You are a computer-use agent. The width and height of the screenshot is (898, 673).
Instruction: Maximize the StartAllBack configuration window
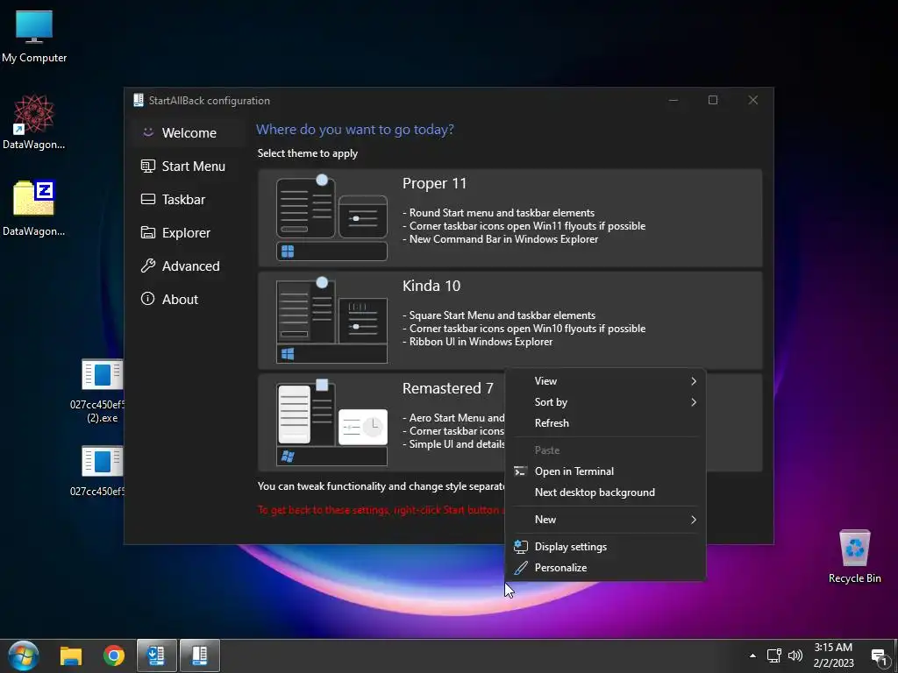(713, 100)
